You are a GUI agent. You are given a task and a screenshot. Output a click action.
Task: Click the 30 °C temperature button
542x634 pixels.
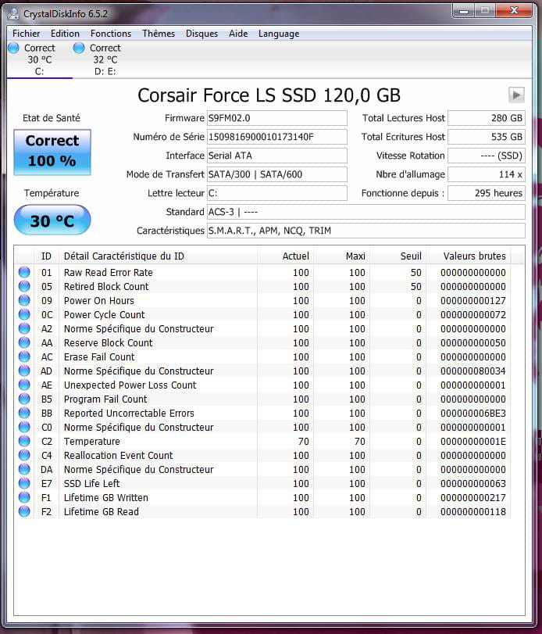(52, 220)
